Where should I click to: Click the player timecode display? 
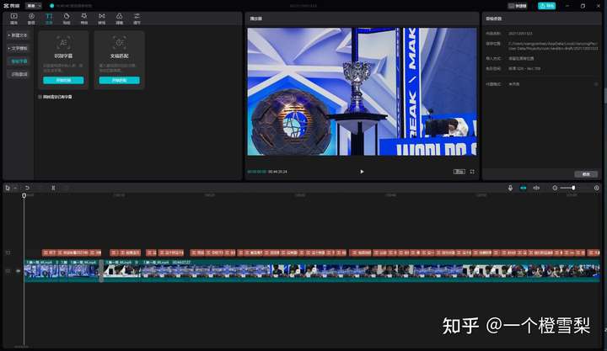pyautogui.click(x=267, y=172)
